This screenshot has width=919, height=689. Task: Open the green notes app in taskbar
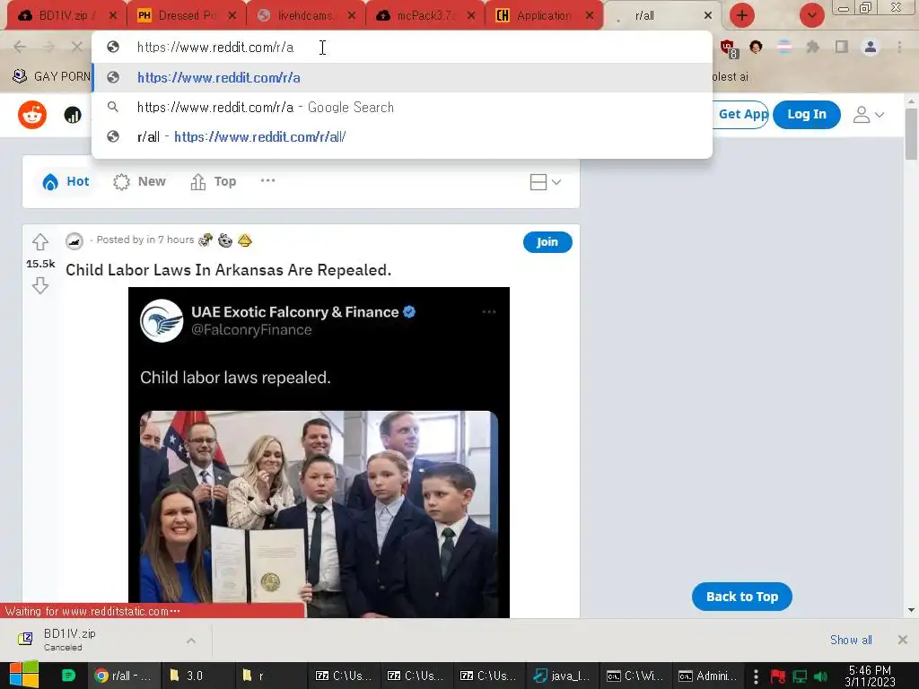[x=68, y=676]
